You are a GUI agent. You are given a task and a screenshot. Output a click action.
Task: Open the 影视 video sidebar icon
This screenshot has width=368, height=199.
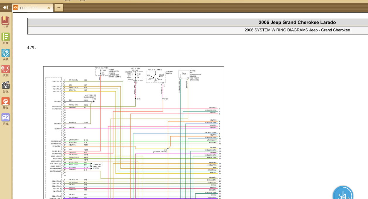point(6,87)
